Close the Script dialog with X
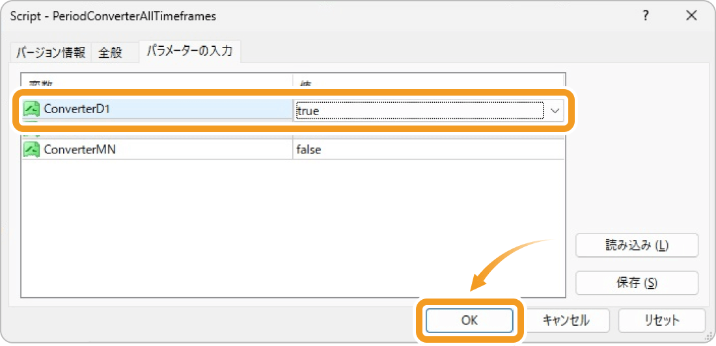716x346 pixels. (x=691, y=16)
